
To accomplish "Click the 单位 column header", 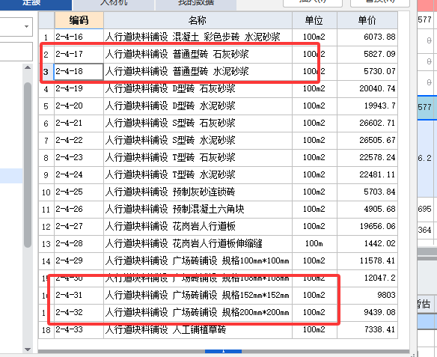I will [314, 20].
